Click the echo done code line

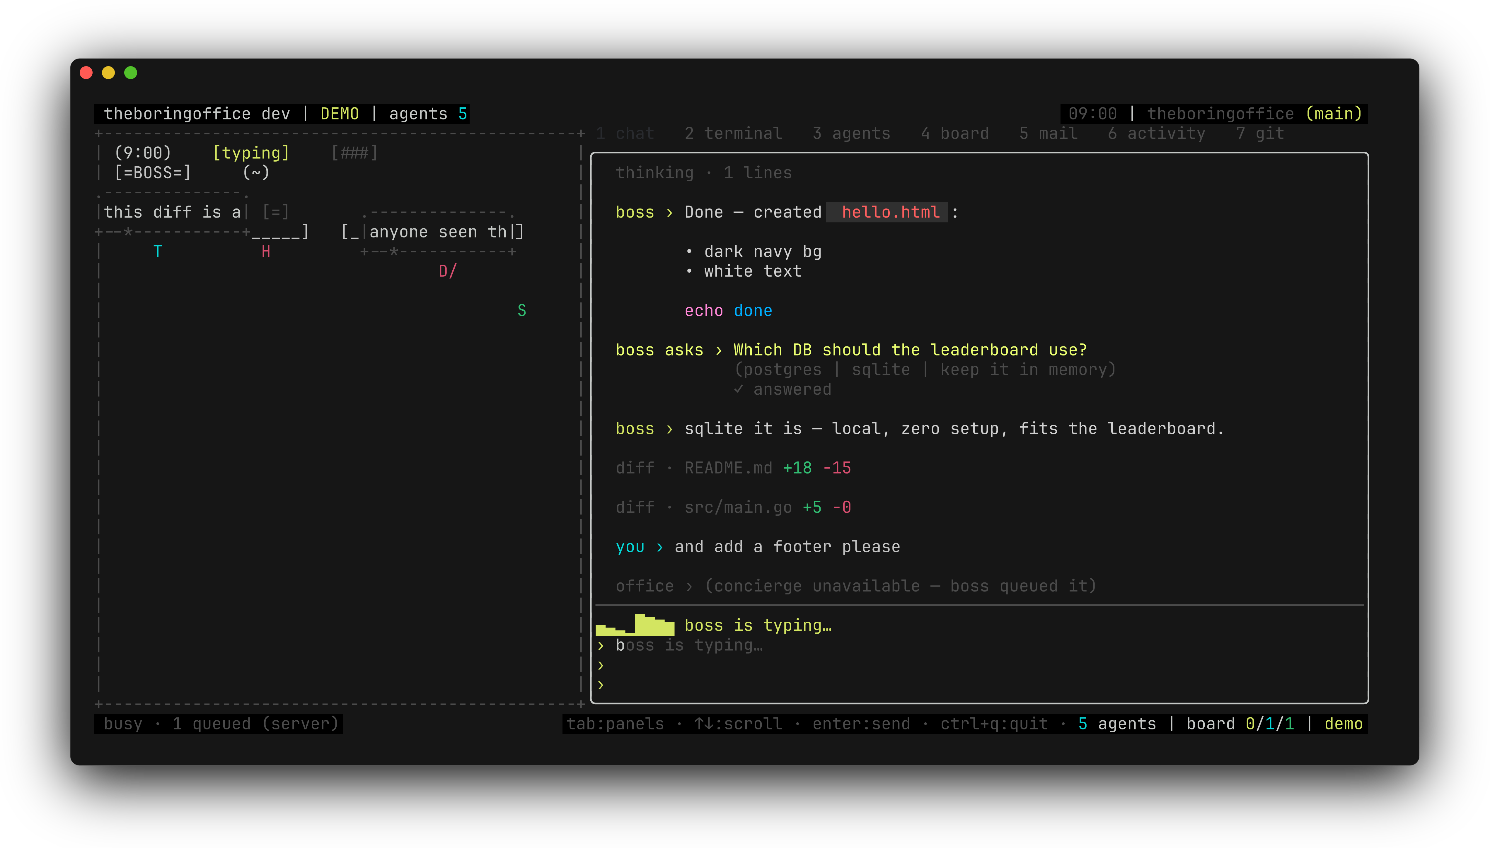pyautogui.click(x=728, y=310)
